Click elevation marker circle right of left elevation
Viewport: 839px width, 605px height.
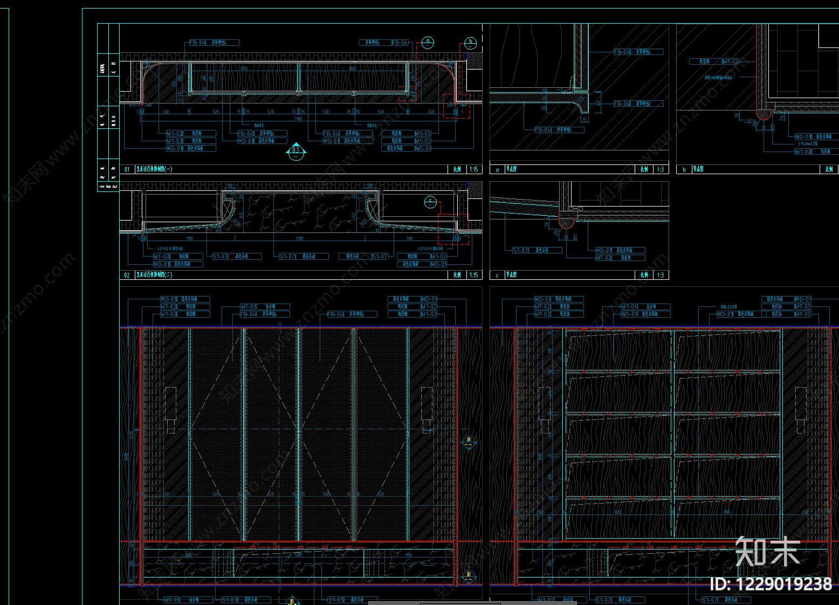[x=469, y=442]
